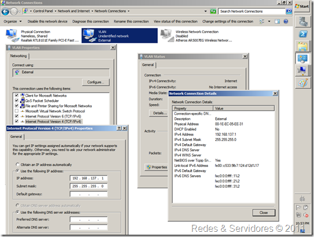
Task: Click Close in Network Connection Details
Action: coord(264,213)
